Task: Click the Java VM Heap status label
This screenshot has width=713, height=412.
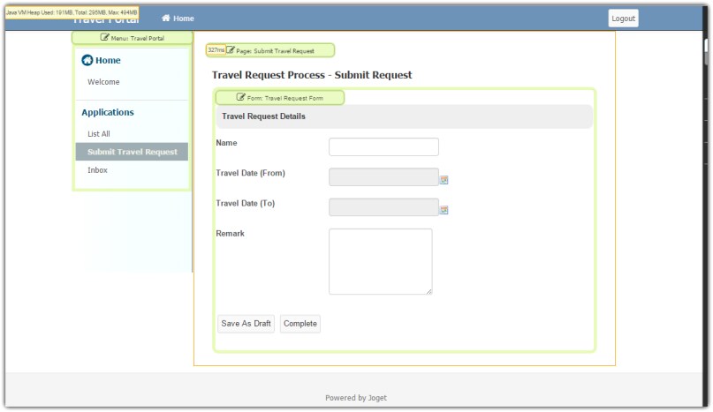Action: point(72,12)
